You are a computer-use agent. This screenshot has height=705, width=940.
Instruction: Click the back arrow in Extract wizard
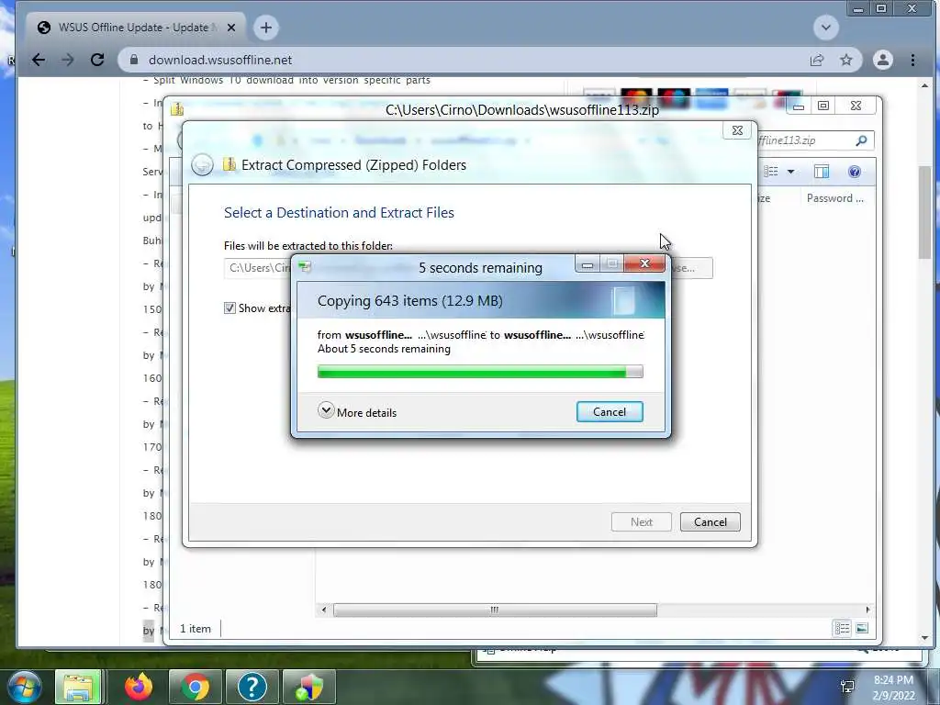pos(202,165)
